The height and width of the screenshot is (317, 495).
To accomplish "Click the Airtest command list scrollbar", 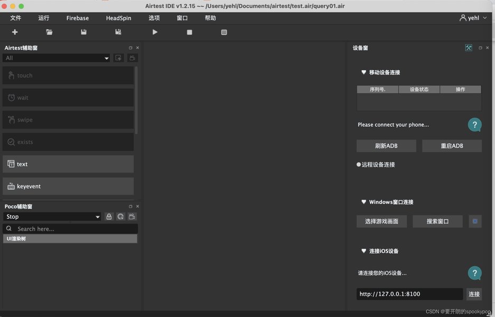I will coord(136,100).
